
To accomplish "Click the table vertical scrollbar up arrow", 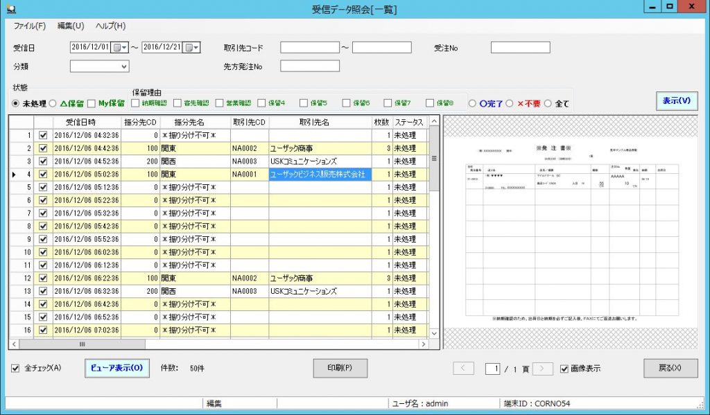I will pyautogui.click(x=434, y=121).
